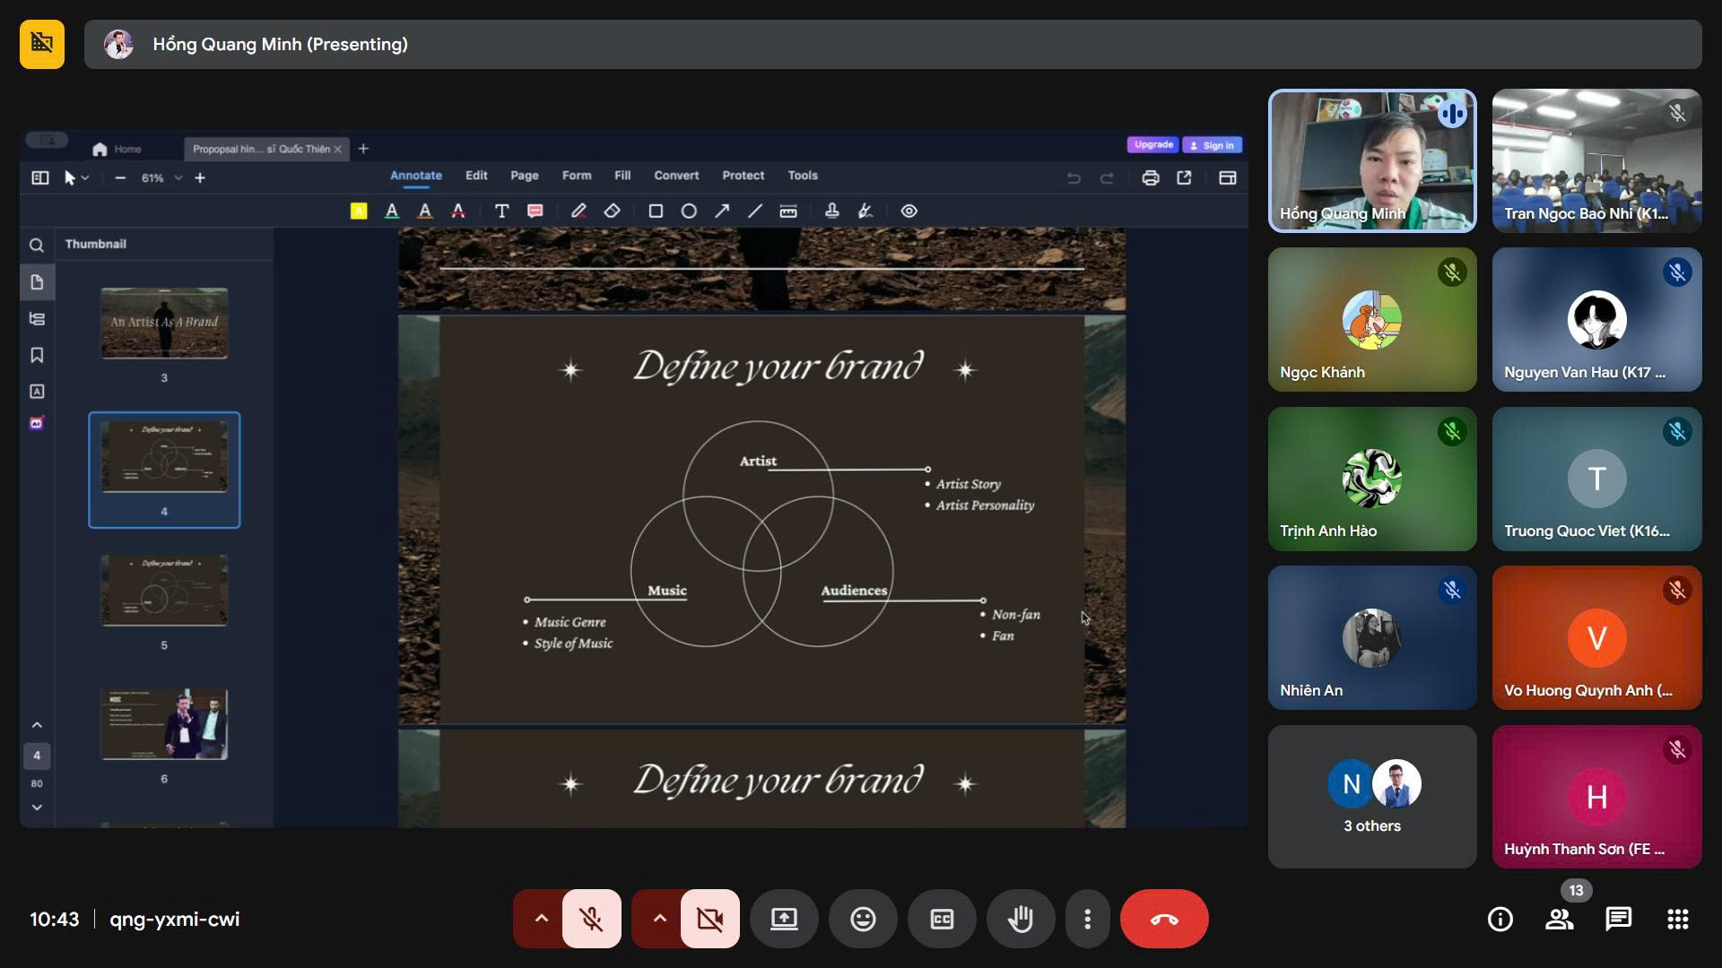Select page 6 thumbnail
Image resolution: width=1722 pixels, height=968 pixels.
click(164, 724)
